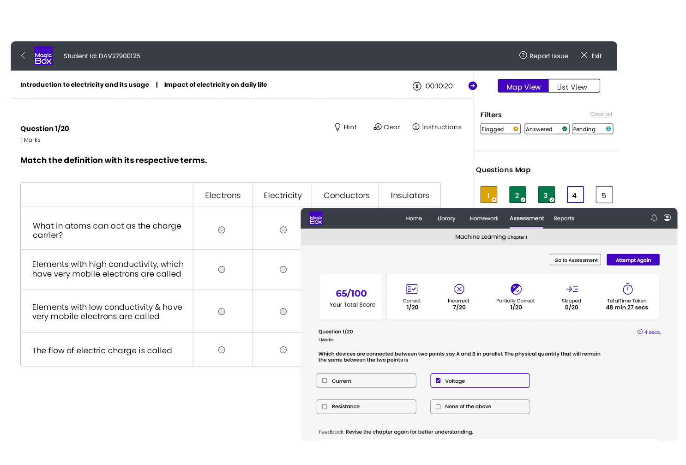Image resolution: width=686 pixels, height=465 pixels.
Task: Exit the assessment
Action: coord(591,56)
